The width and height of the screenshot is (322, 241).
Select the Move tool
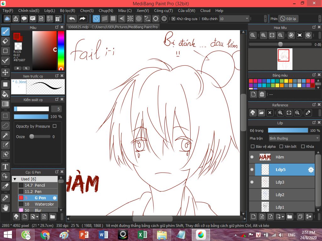coord(5,72)
